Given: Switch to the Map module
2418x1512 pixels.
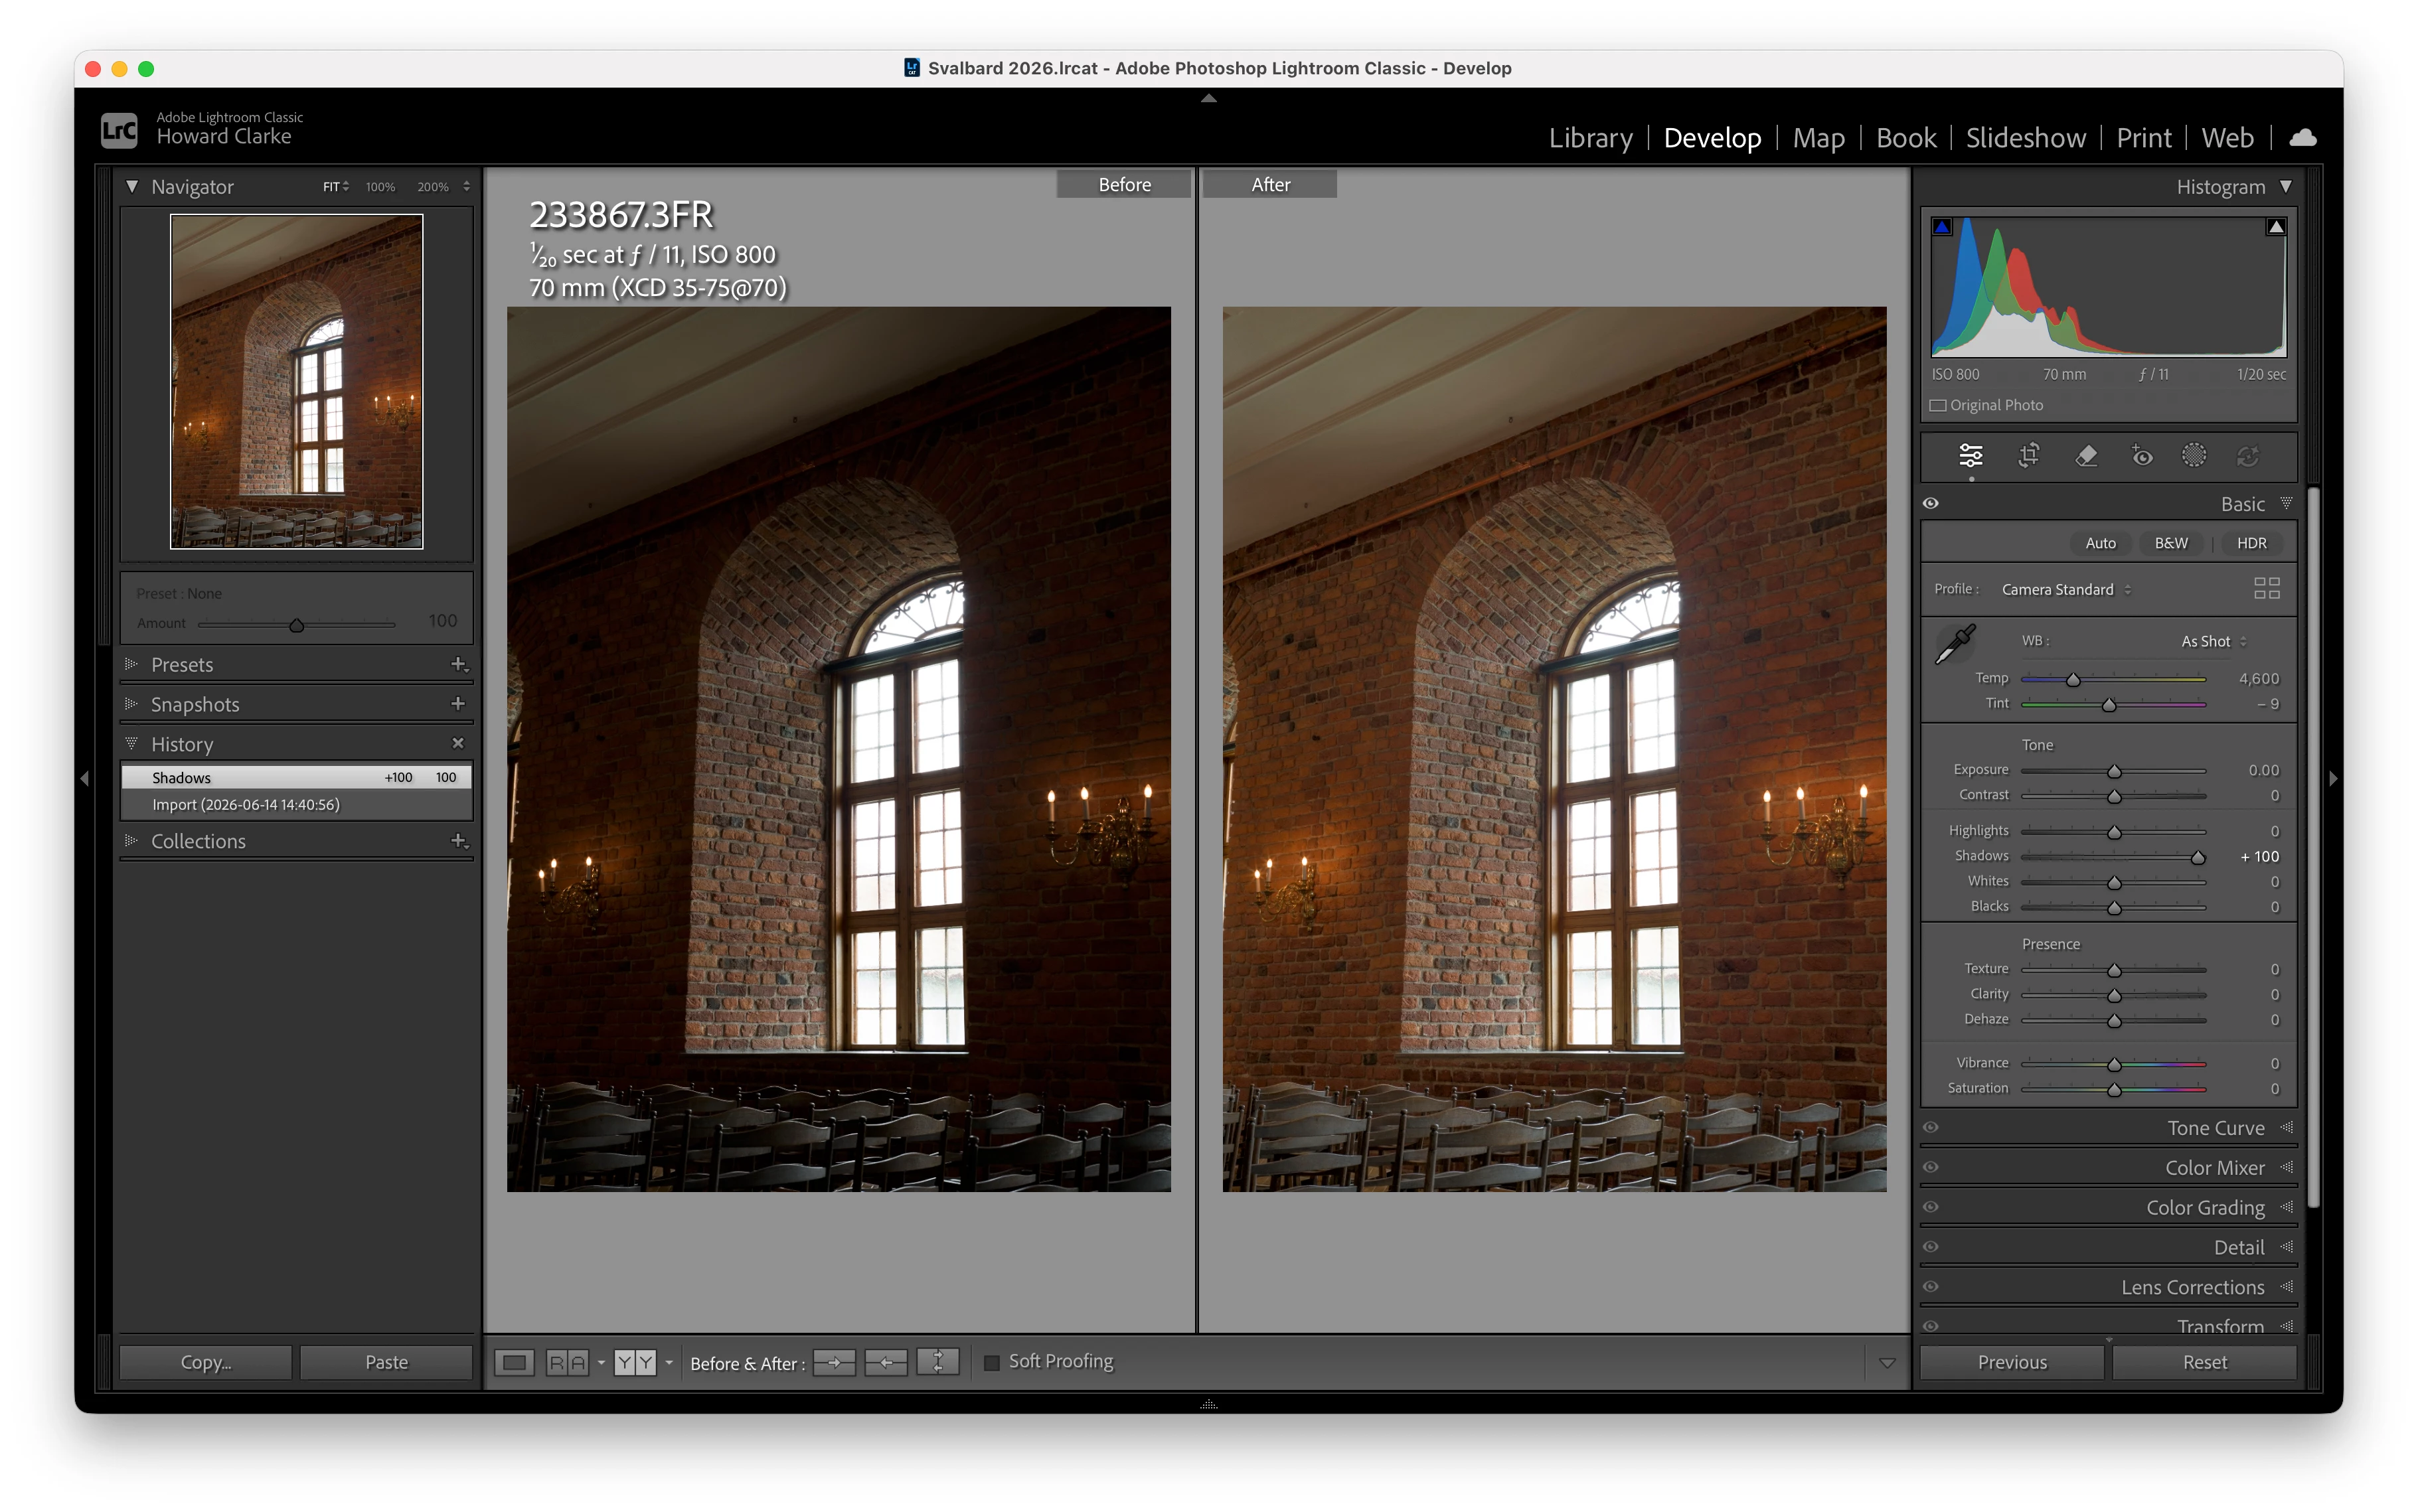Looking at the screenshot, I should tap(1818, 138).
